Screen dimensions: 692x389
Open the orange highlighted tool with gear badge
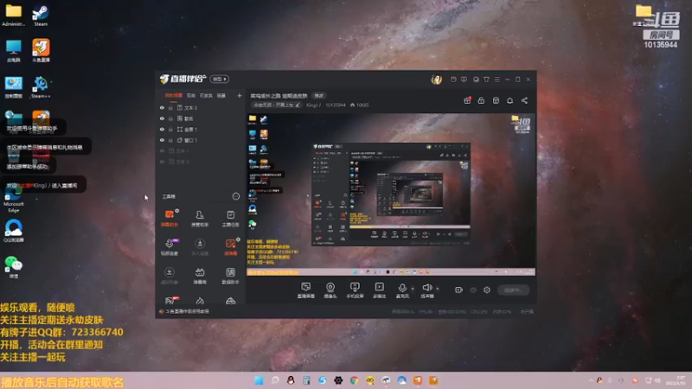(230, 247)
